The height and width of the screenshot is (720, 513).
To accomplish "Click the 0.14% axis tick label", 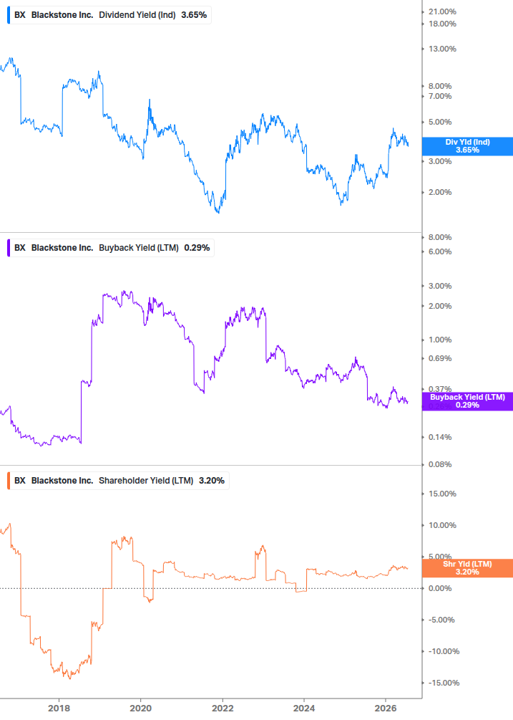I will tap(440, 437).
